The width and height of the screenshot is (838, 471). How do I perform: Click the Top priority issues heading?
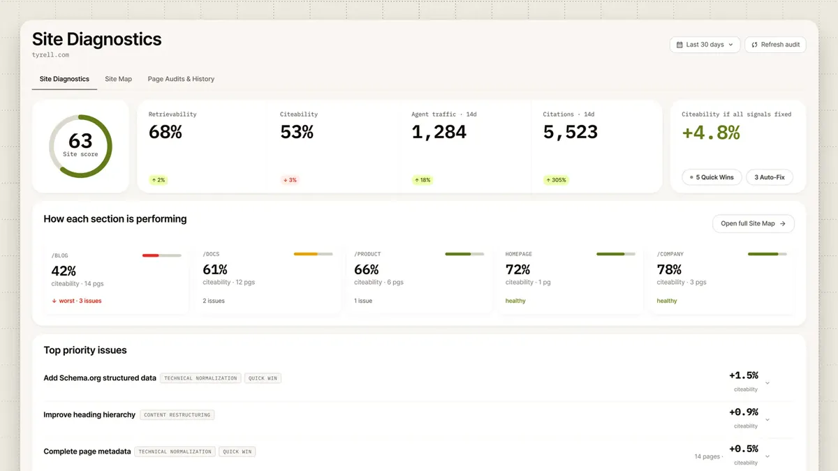[x=85, y=350]
